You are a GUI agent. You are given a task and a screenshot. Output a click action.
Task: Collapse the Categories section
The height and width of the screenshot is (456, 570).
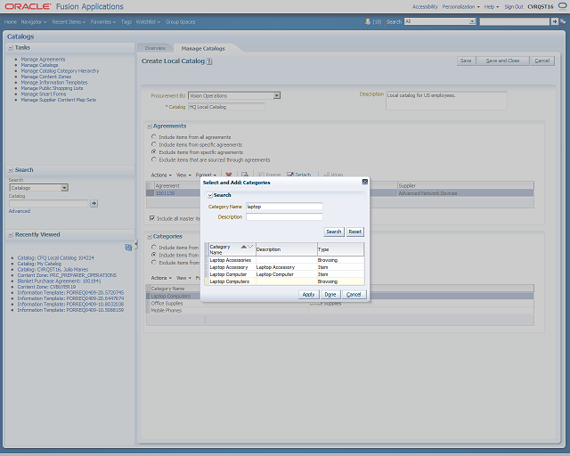pos(150,237)
